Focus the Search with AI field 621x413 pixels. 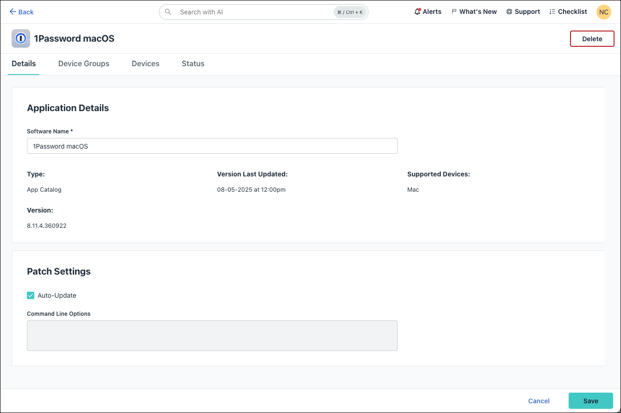coord(263,12)
